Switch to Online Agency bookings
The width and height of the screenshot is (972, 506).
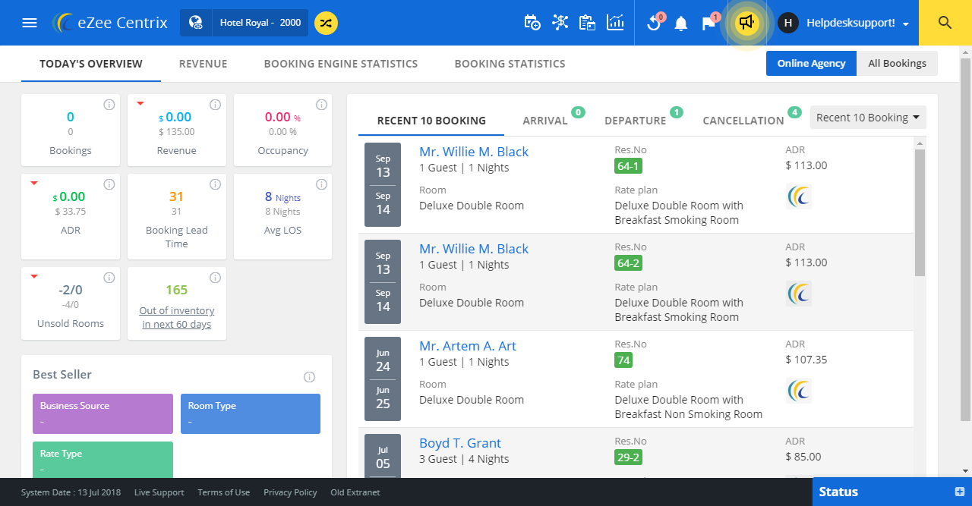pyautogui.click(x=811, y=64)
